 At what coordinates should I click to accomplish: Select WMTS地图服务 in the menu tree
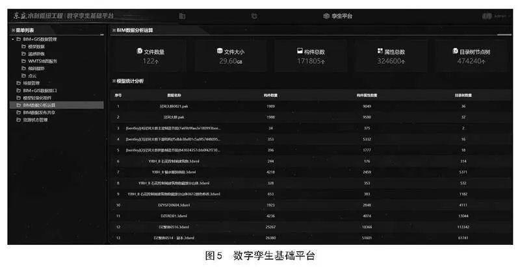pyautogui.click(x=42, y=61)
